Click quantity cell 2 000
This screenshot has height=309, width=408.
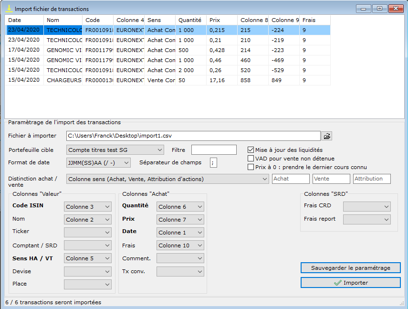point(191,70)
